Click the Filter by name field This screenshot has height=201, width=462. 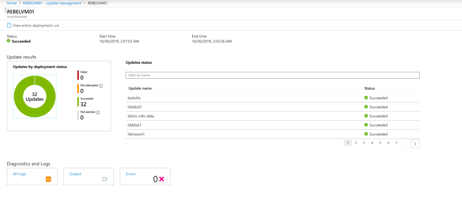pyautogui.click(x=272, y=75)
